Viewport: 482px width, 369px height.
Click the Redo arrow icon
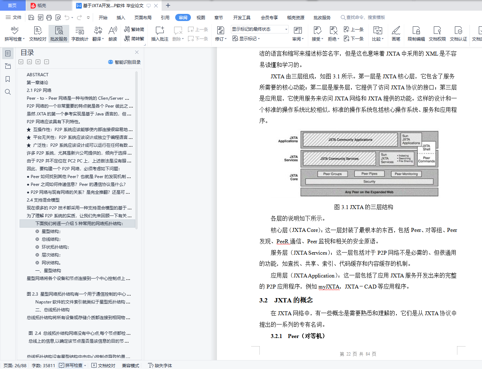click(79, 17)
